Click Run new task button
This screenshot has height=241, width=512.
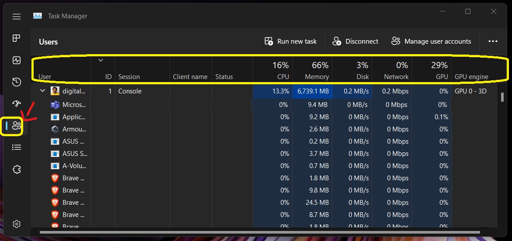(x=291, y=41)
